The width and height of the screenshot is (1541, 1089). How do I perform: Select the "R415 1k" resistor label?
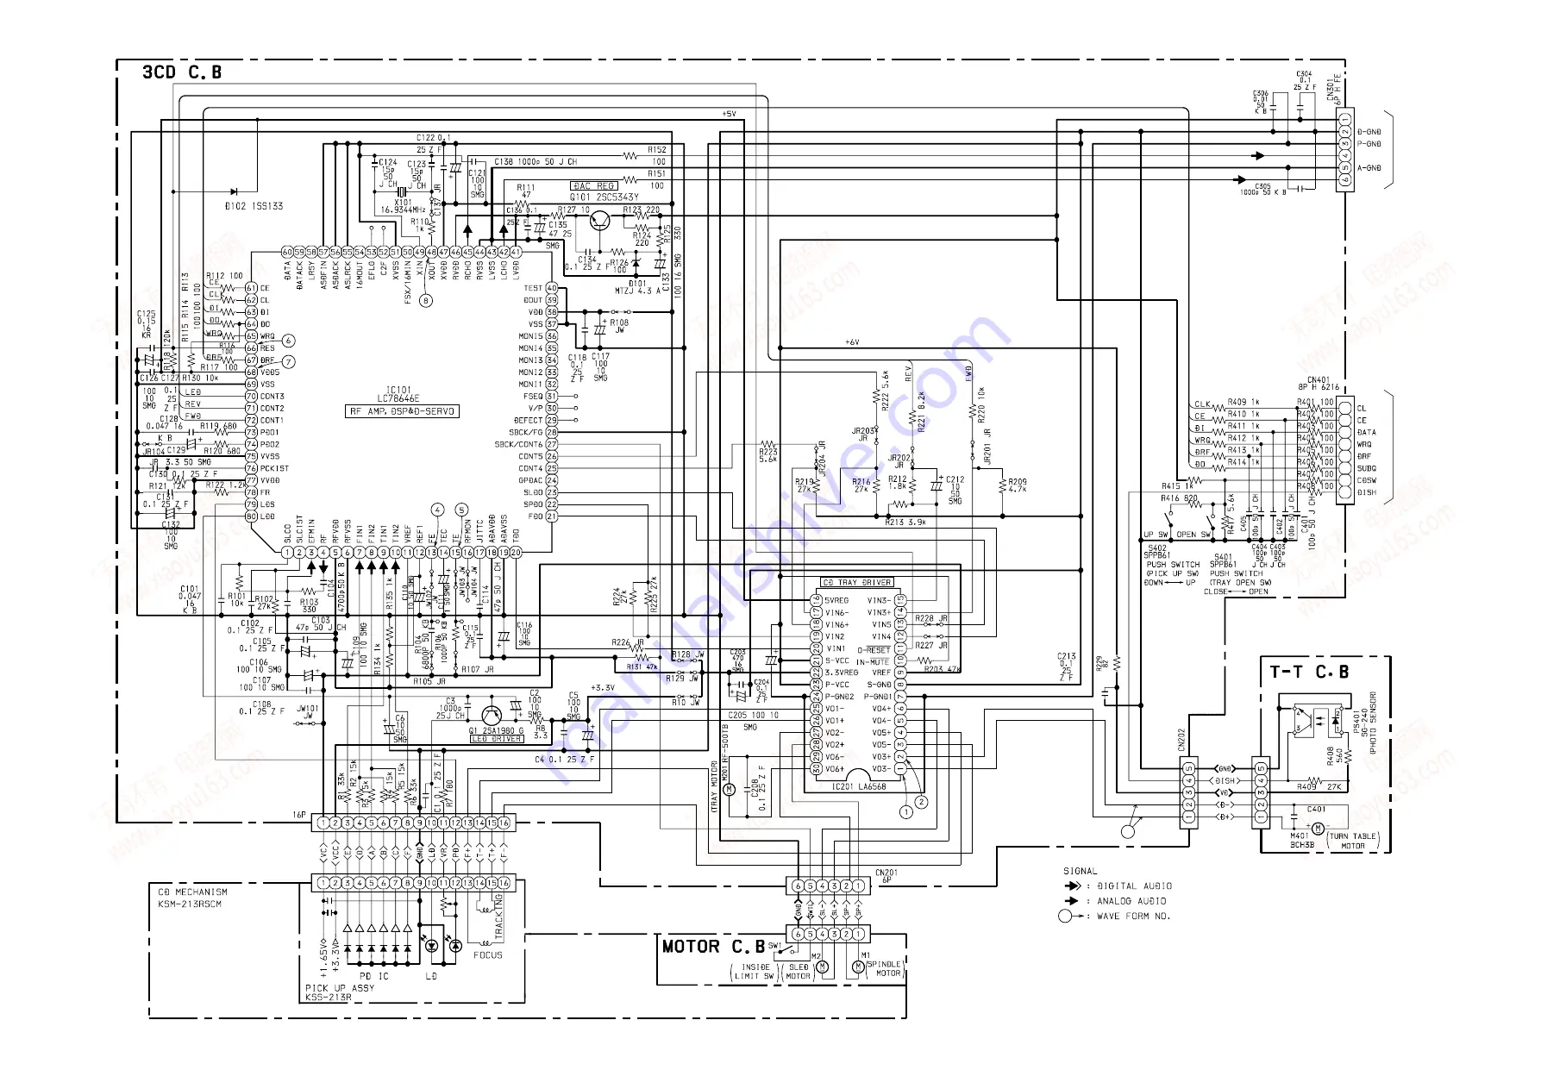click(1177, 487)
